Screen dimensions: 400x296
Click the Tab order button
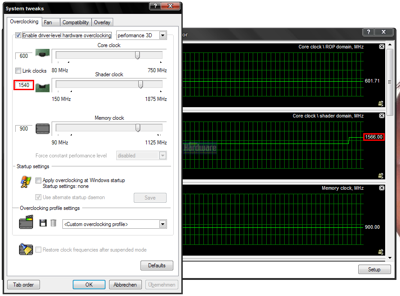coord(23,284)
